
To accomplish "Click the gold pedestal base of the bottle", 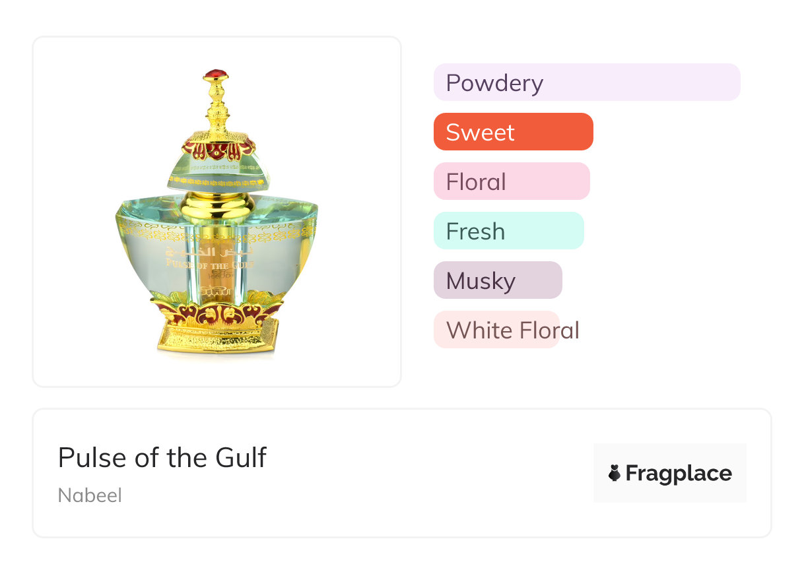I will [216, 337].
